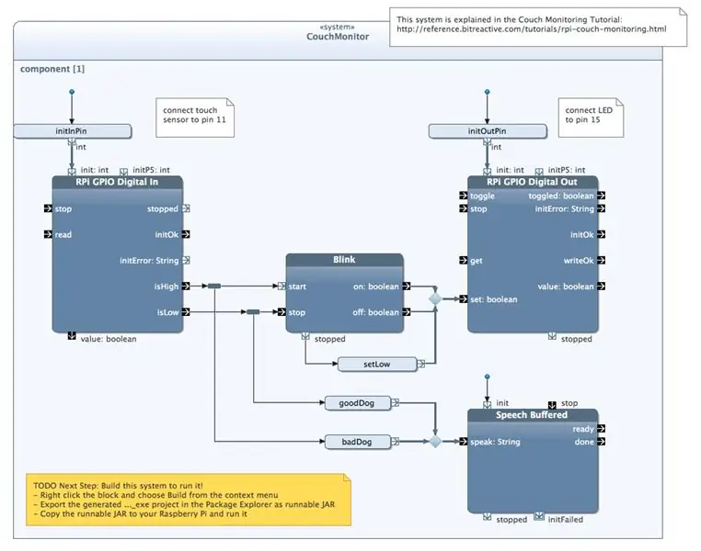
Task: Click the toggle input pin icon
Action: click(x=463, y=196)
